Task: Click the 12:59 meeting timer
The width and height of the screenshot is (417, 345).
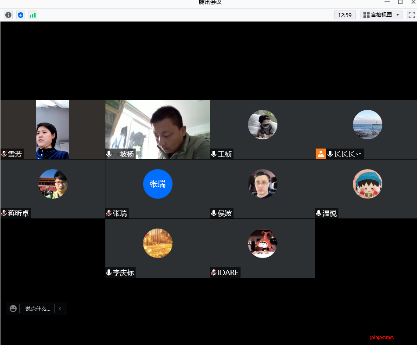Action: pos(345,15)
